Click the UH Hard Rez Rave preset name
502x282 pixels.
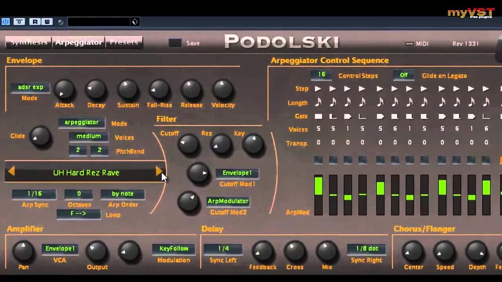[x=86, y=173]
